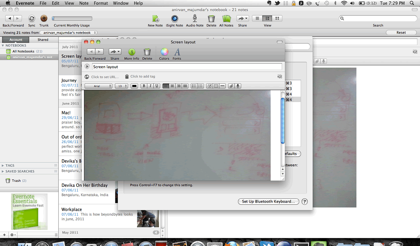Start an iSight Note
The width and height of the screenshot is (420, 246).
click(x=175, y=19)
